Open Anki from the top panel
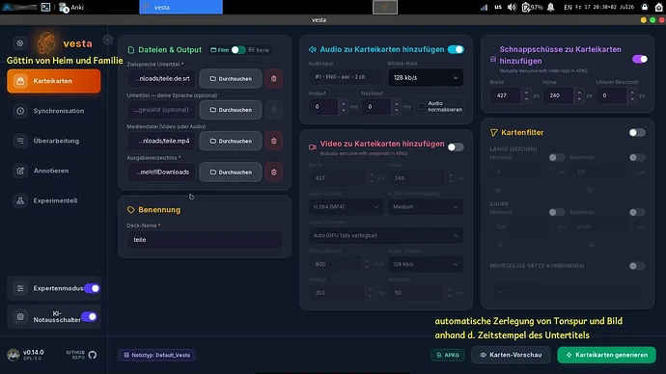The image size is (666, 374). coord(71,7)
